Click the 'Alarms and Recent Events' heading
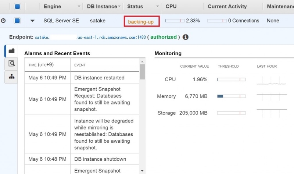294x174 pixels. click(x=57, y=53)
